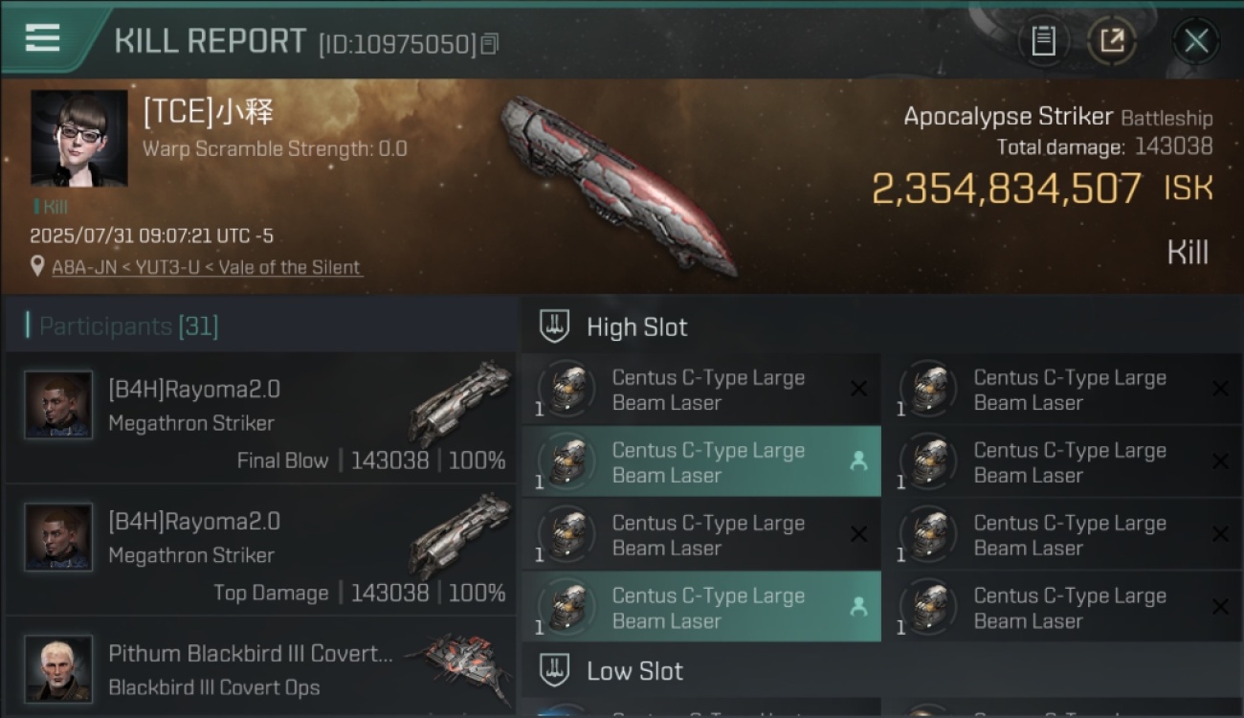Viewport: 1244px width, 718px height.
Task: Click the X on first left Beam Laser
Action: tap(858, 389)
